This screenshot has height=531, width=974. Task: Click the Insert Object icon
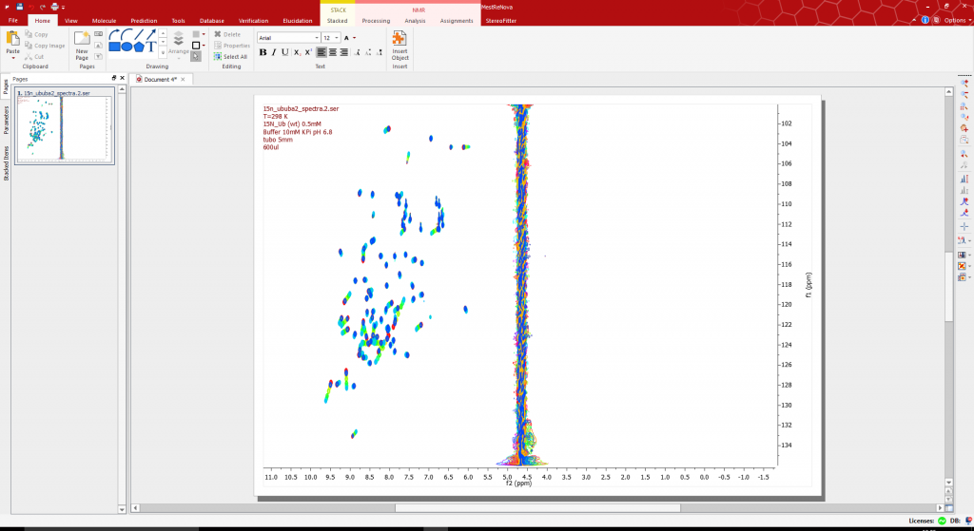point(399,46)
